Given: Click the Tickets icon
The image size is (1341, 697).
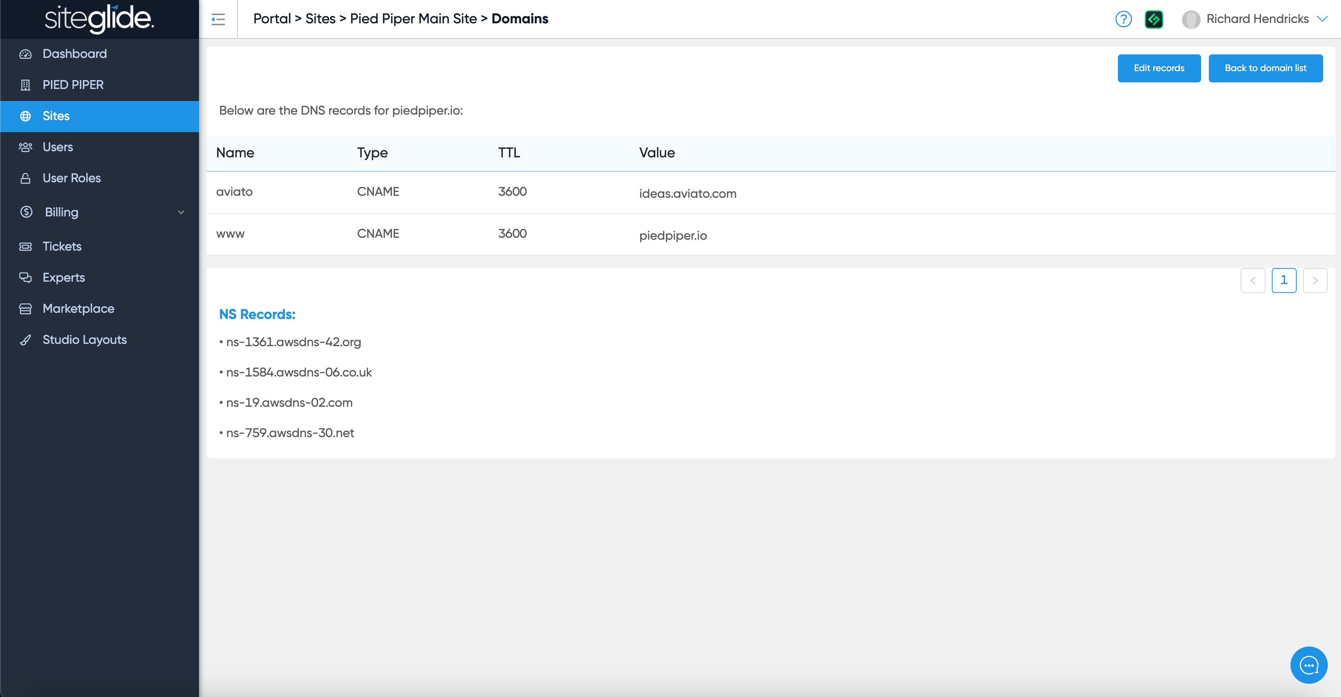Looking at the screenshot, I should point(26,247).
